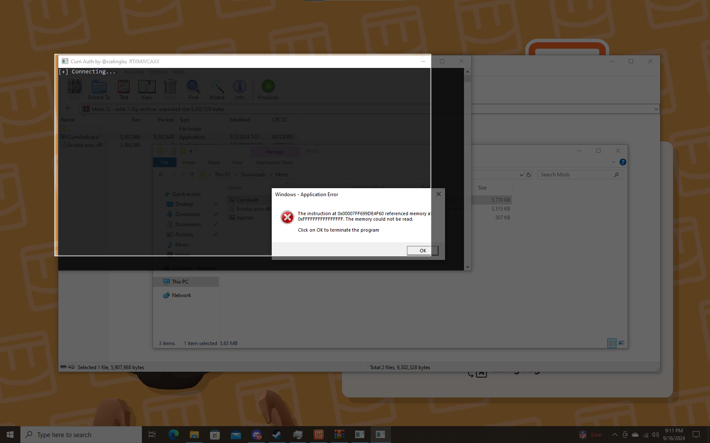710x443 pixels.
Task: Sort WinRAR list by Name column
Action: [x=68, y=120]
